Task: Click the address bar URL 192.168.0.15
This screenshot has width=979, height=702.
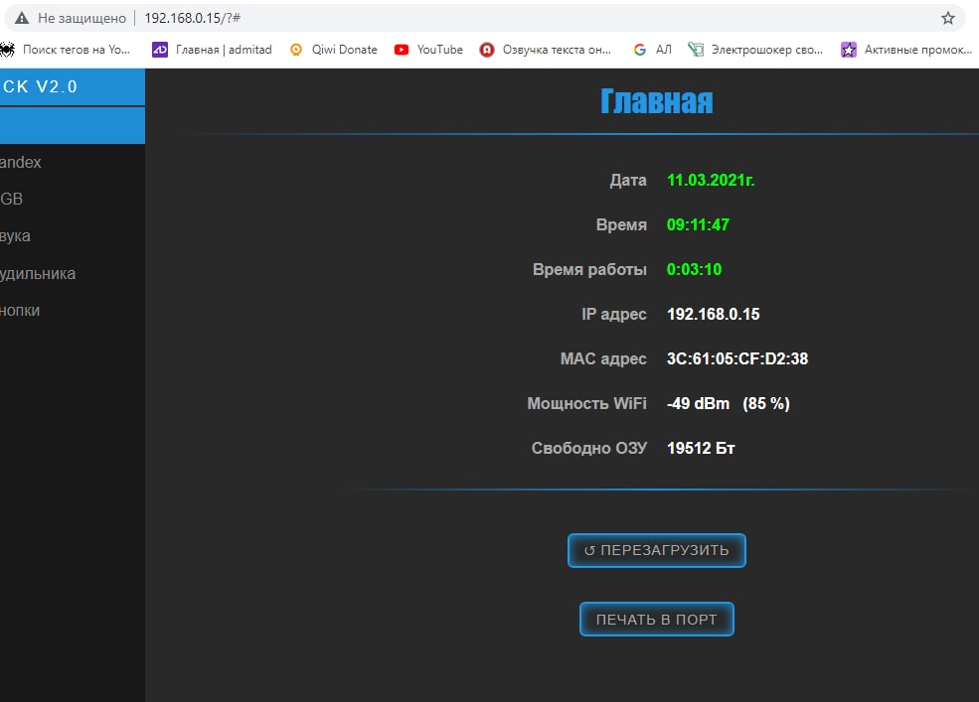Action: 192,18
